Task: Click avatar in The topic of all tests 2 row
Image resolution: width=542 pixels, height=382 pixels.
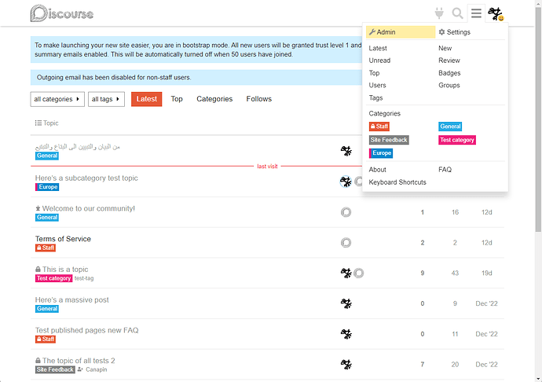Action: [x=346, y=364]
